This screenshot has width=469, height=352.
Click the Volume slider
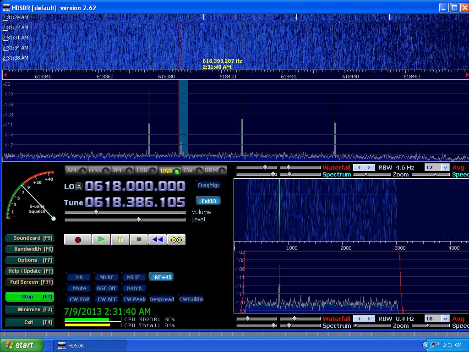pos(125,213)
